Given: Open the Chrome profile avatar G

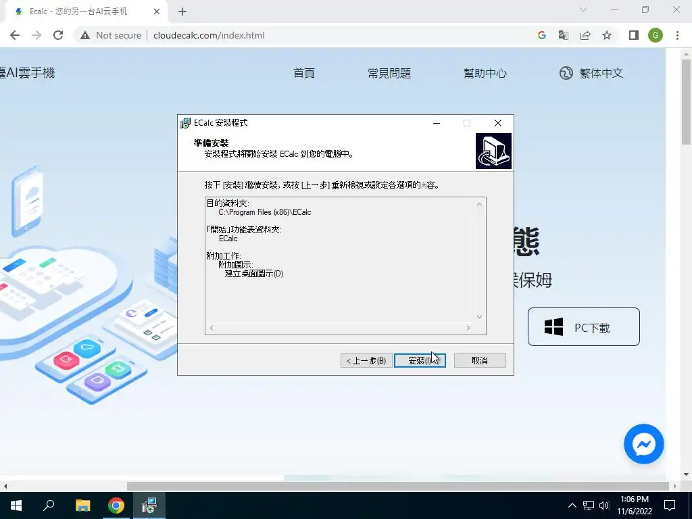Looking at the screenshot, I should point(656,35).
